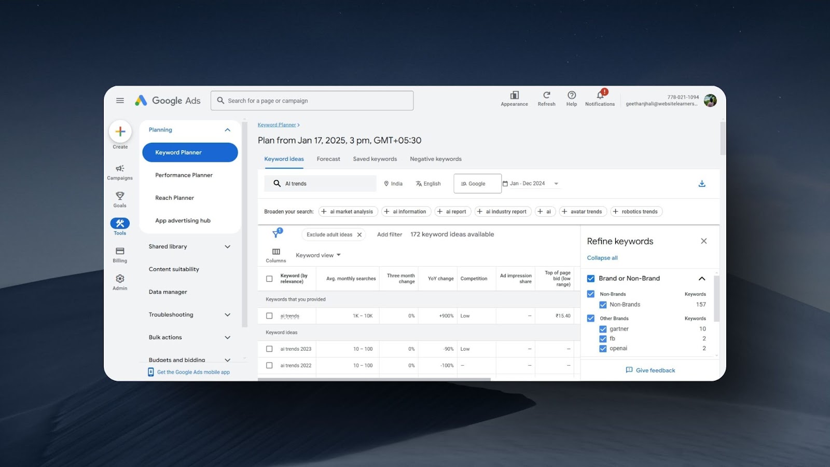Close the Refine keywords panel
This screenshot has width=830, height=467.
point(703,241)
